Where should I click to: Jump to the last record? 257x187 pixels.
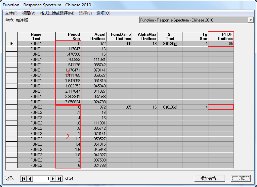(x=59, y=179)
